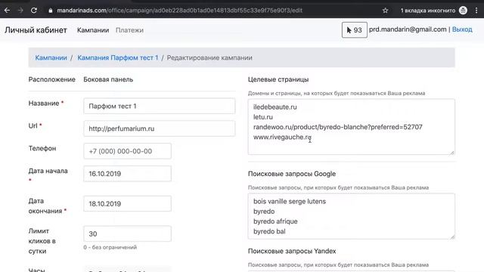Click inside Поисковые запросы Google textarea
The image size is (484, 272).
point(351,216)
